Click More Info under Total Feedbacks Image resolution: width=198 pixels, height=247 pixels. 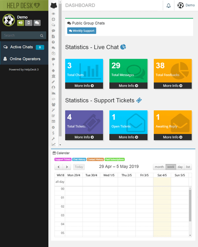173,86
